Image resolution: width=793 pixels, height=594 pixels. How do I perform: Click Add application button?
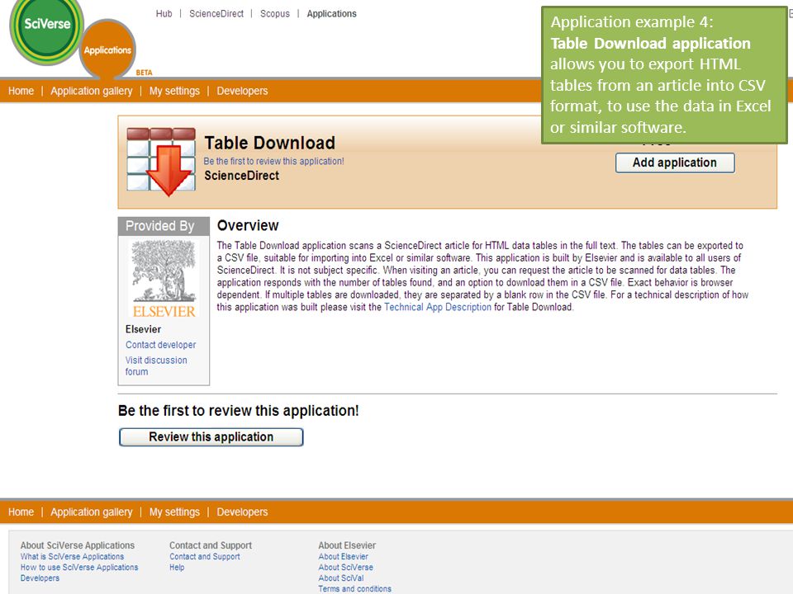[675, 163]
